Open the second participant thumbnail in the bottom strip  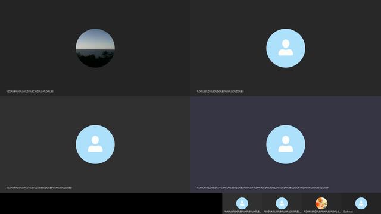click(282, 203)
